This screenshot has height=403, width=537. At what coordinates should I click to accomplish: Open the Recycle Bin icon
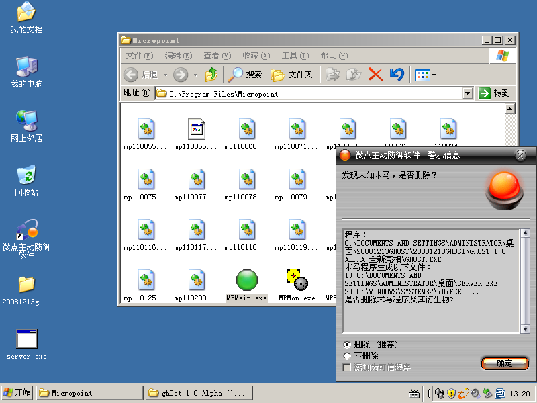[x=26, y=181]
